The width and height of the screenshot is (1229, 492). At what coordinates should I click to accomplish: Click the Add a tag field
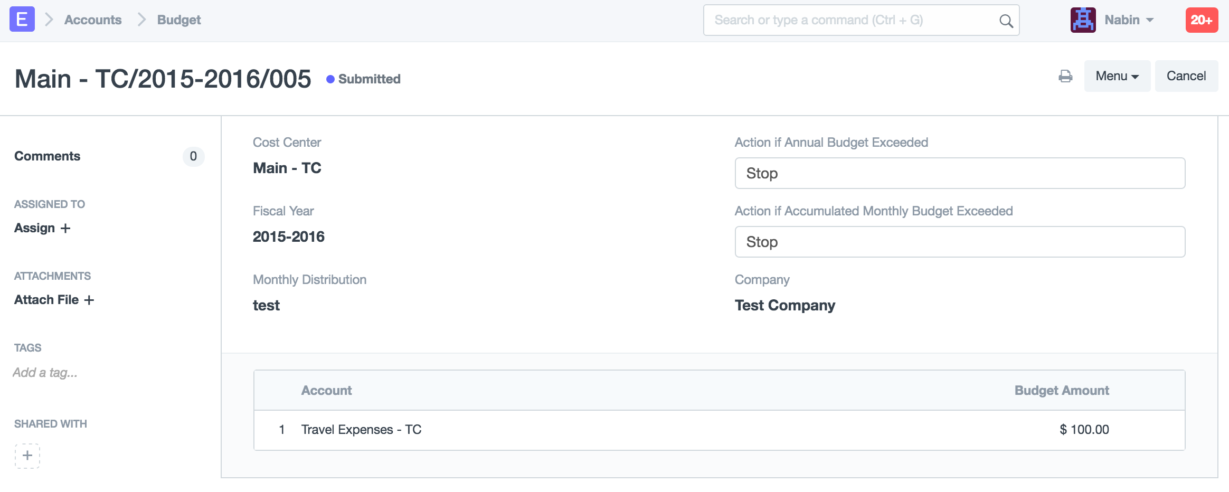(x=45, y=373)
